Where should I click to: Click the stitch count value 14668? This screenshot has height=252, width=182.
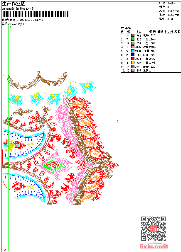(x=171, y=4)
